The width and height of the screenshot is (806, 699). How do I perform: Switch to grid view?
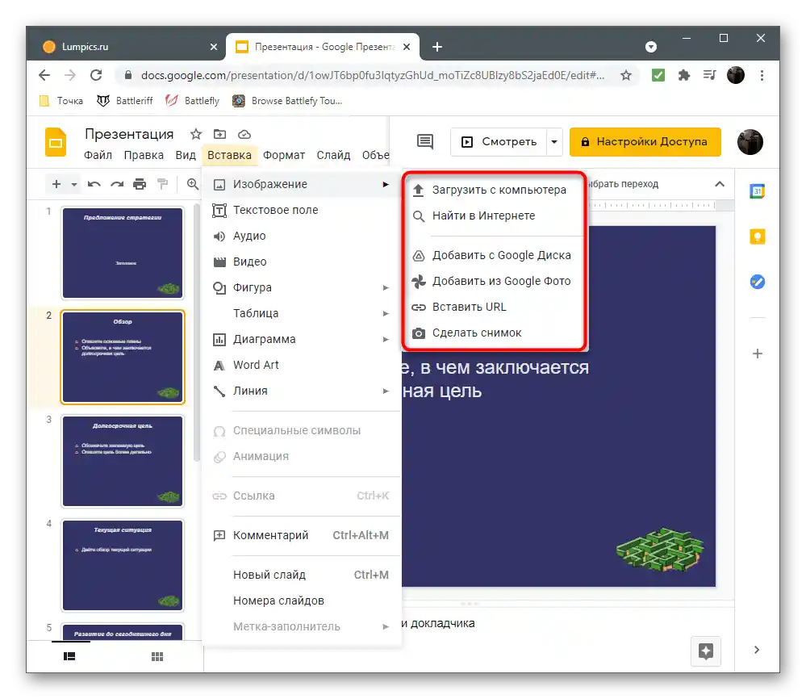pyautogui.click(x=157, y=656)
